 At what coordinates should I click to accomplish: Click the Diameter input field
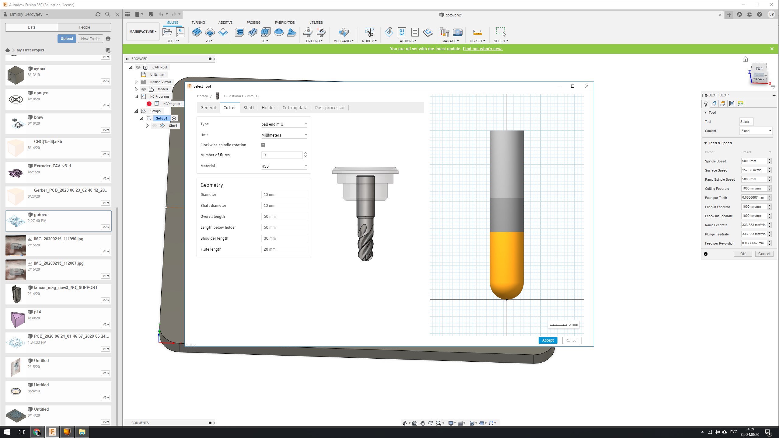pyautogui.click(x=284, y=195)
